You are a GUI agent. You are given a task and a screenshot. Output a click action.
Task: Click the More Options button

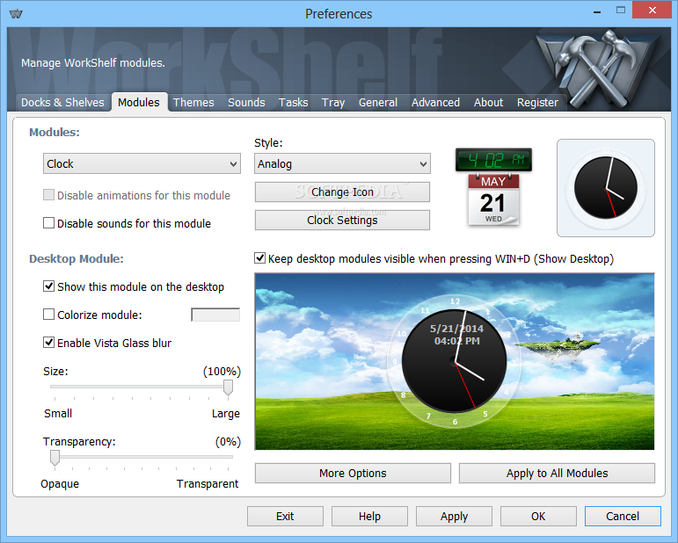[x=353, y=473]
